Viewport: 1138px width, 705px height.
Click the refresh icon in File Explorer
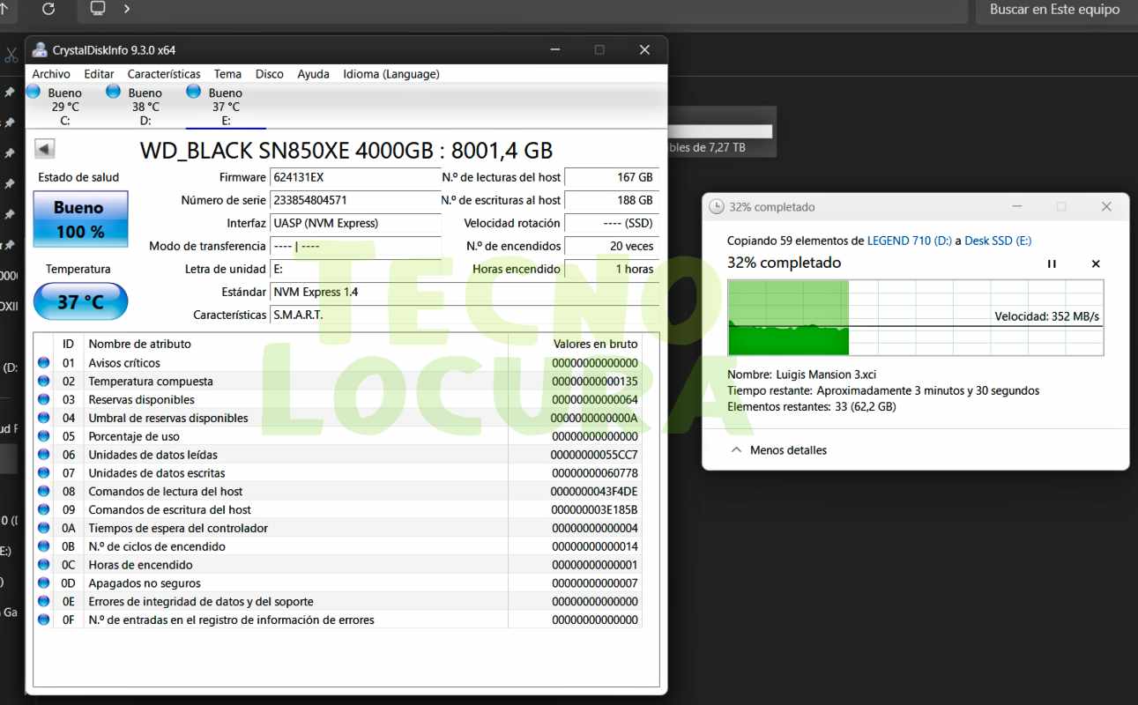coord(48,9)
